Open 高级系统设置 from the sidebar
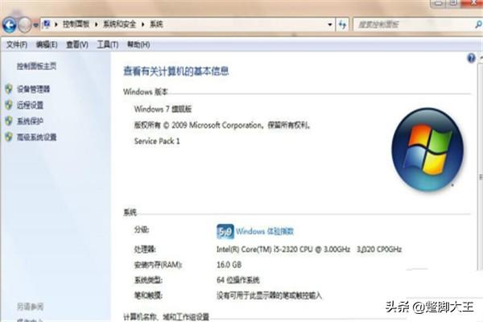 [x=36, y=138]
